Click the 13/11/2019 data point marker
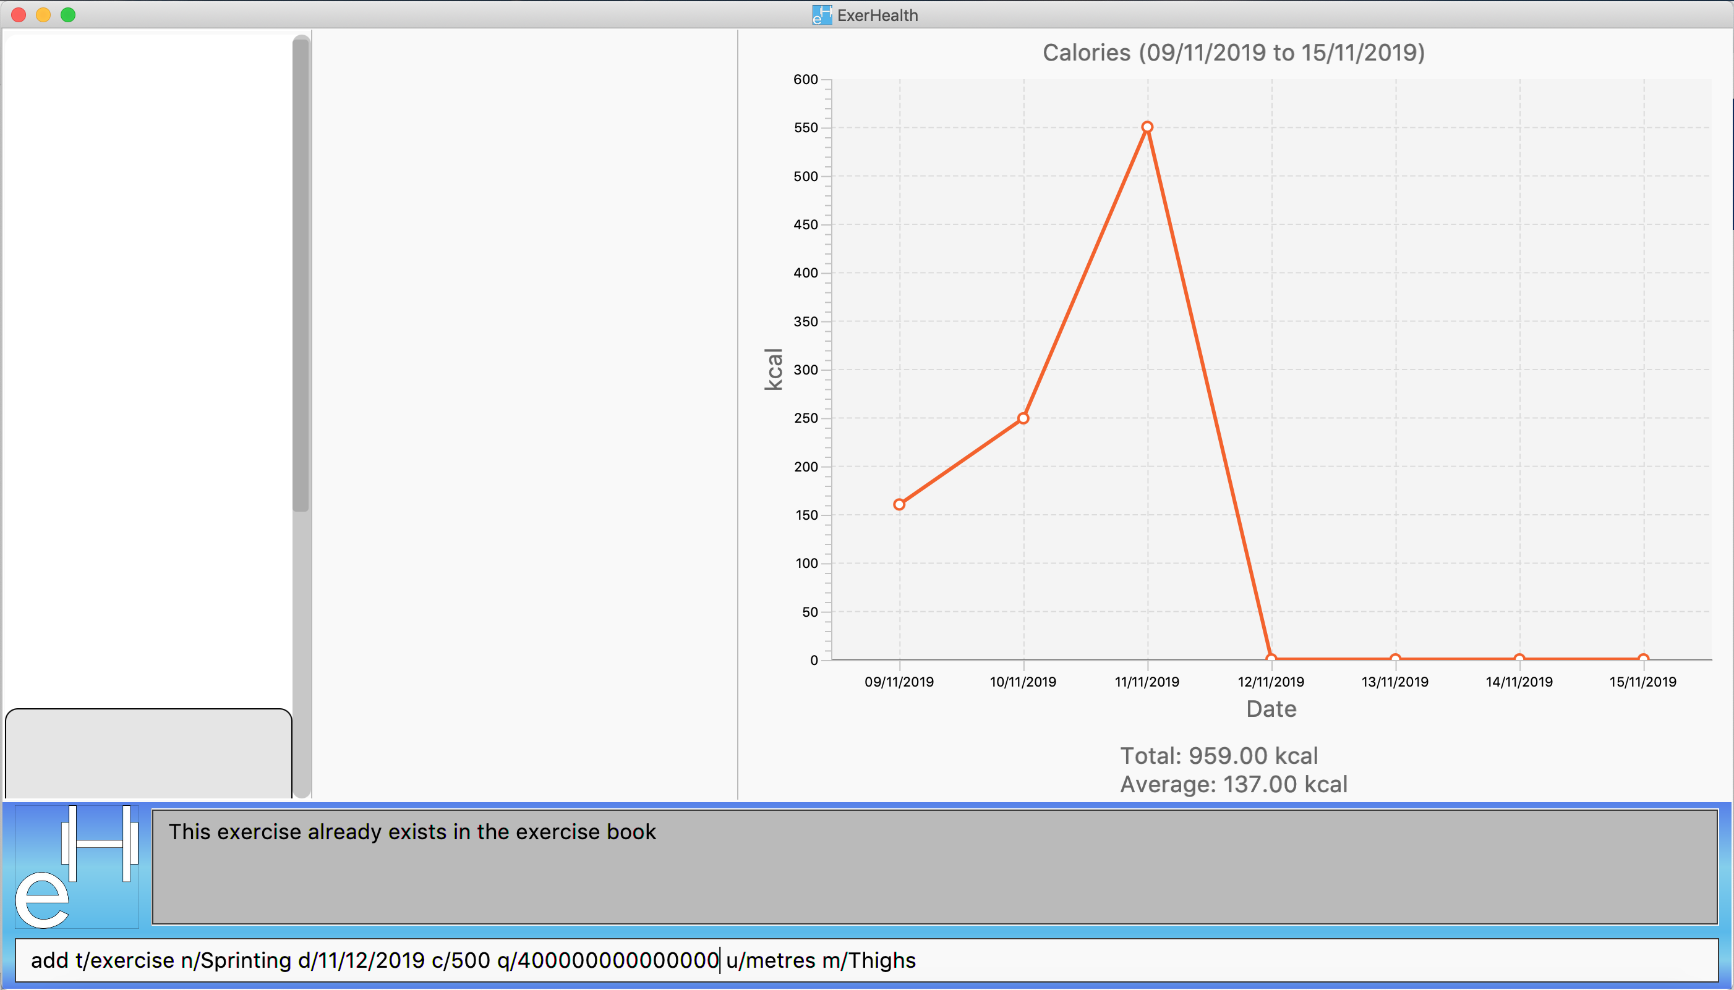The height and width of the screenshot is (990, 1734). point(1395,658)
